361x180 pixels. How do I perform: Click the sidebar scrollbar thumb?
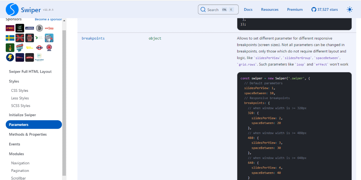pyautogui.click(x=64, y=103)
